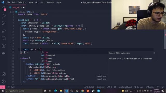The image size is (166, 93).
Task: Open Task View on taskbar
Action: point(50,91)
